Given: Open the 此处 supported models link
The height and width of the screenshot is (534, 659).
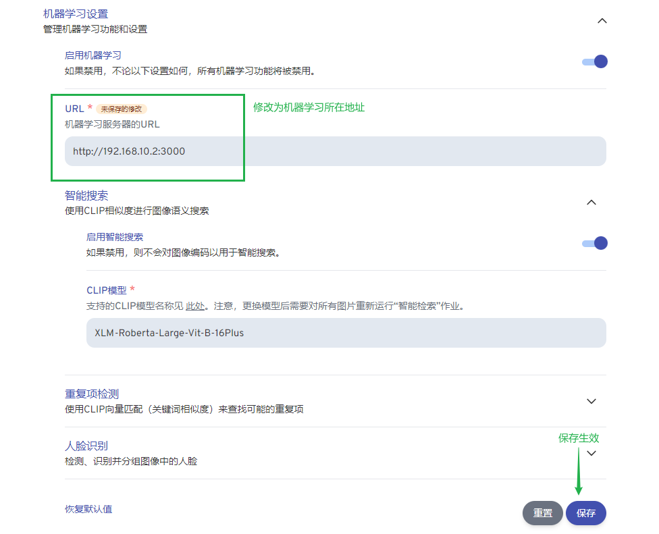Looking at the screenshot, I should point(195,306).
